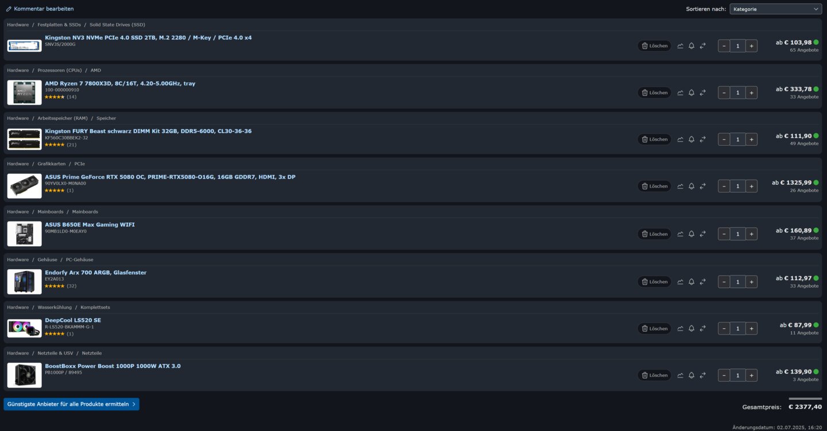Increase quantity of Kingston NV3 SSD
Screen dimensions: 827x431
coord(751,46)
